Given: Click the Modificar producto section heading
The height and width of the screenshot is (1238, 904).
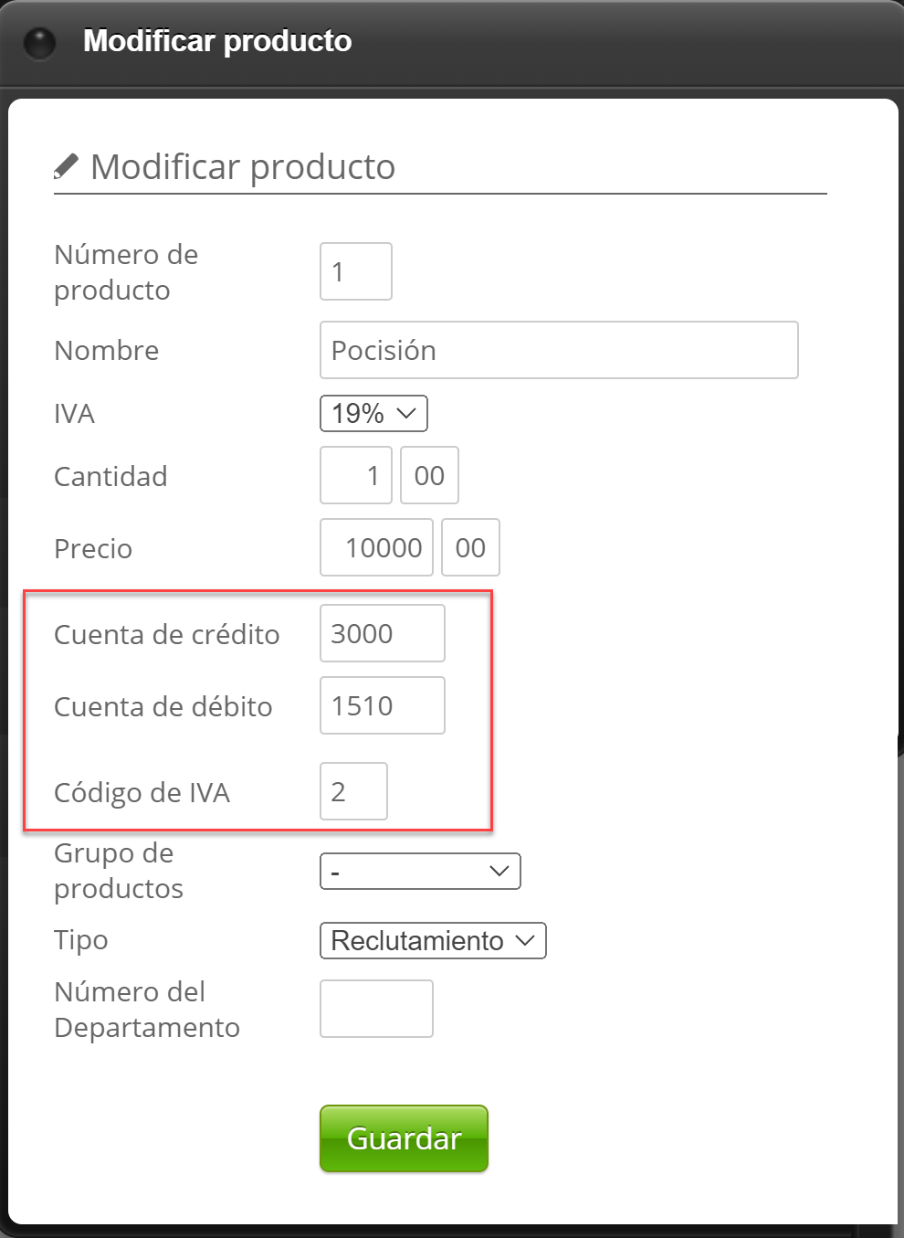Looking at the screenshot, I should click(243, 167).
